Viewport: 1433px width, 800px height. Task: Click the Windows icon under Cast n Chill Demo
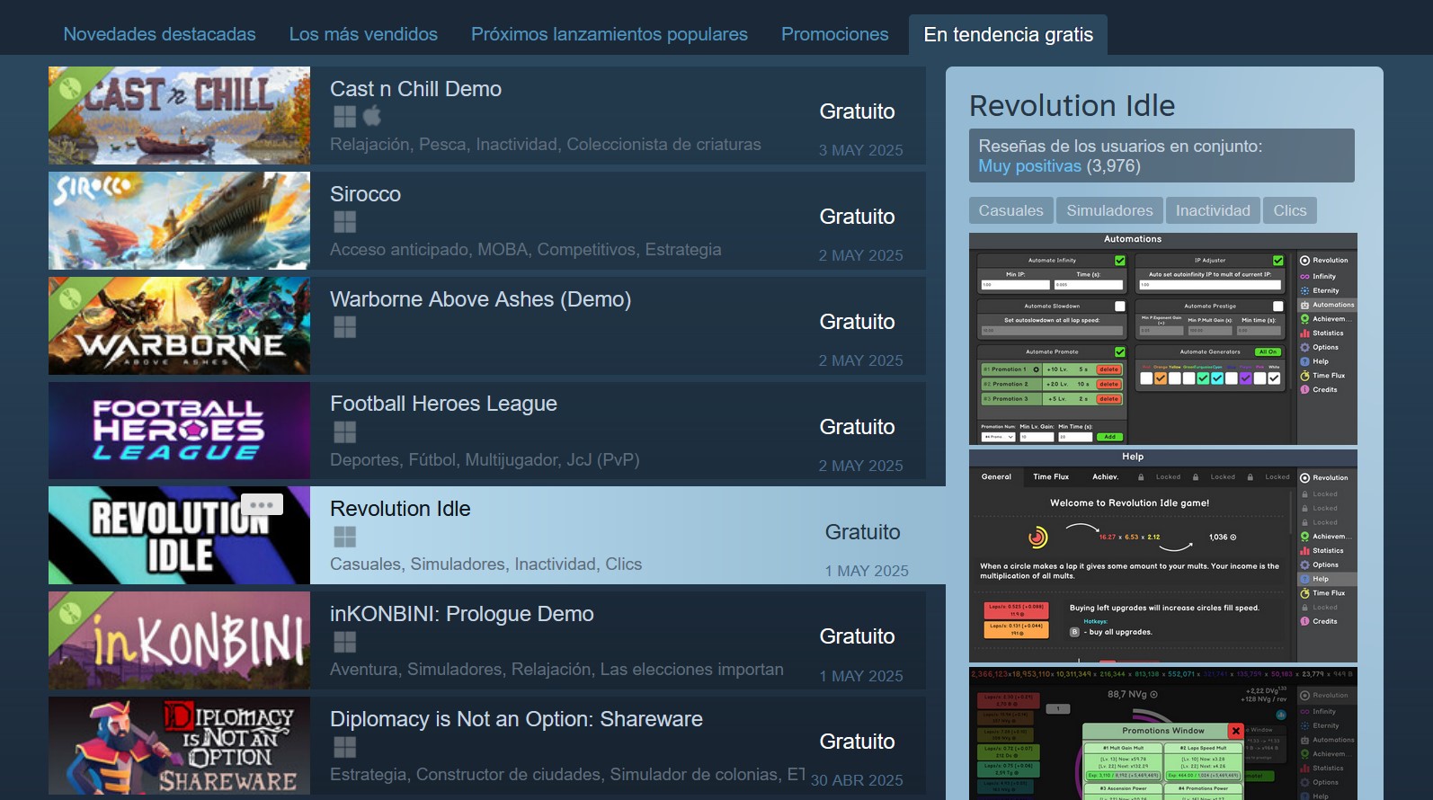pos(344,117)
